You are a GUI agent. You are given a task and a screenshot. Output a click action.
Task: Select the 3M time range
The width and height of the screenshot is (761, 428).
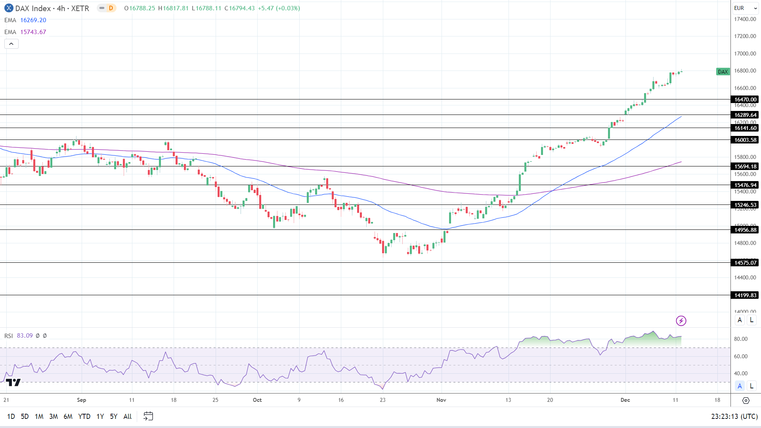coord(54,416)
